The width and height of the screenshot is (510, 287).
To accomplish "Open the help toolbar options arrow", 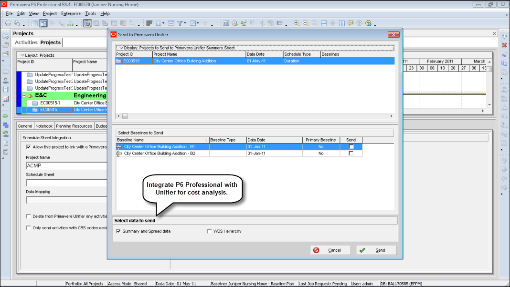I will click(375, 25).
